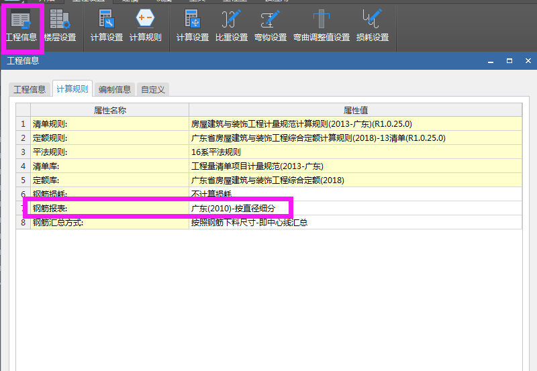Select row number 1 header

point(23,124)
